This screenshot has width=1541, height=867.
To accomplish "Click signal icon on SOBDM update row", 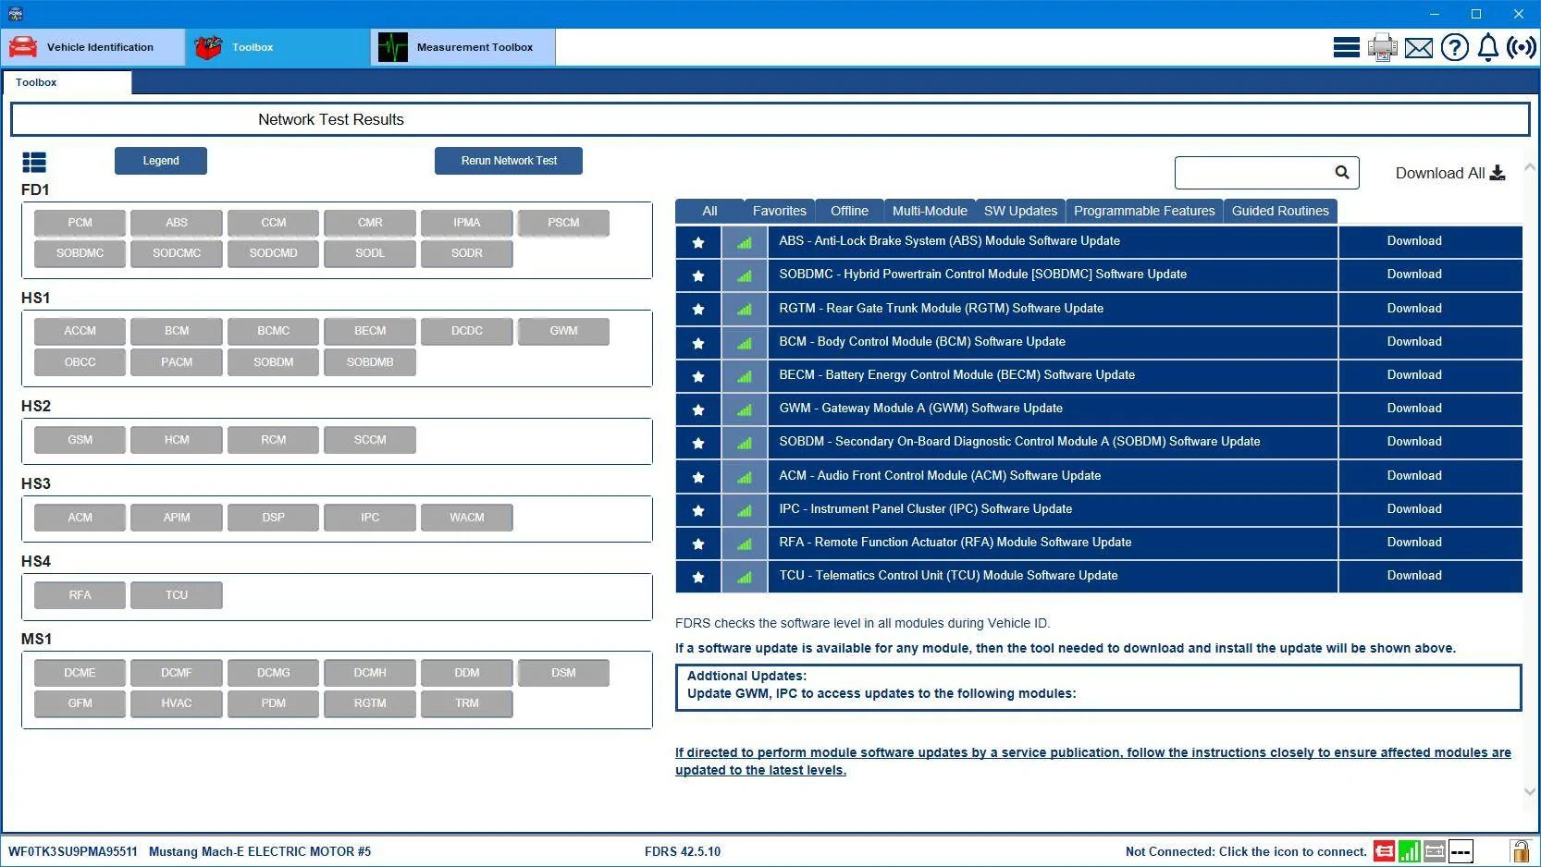I will (745, 443).
